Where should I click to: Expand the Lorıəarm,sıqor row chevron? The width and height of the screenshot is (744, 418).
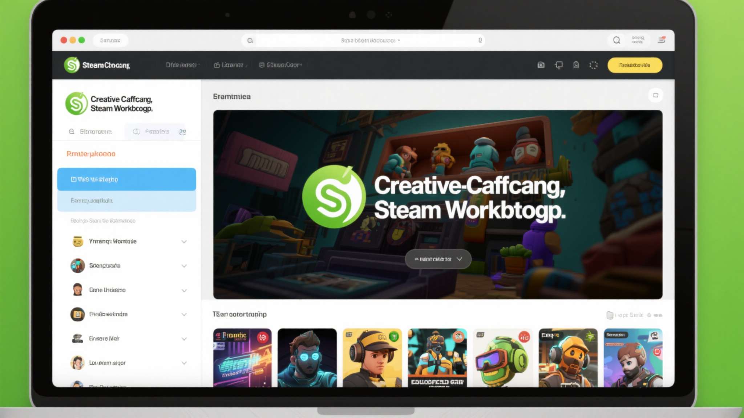click(x=184, y=363)
